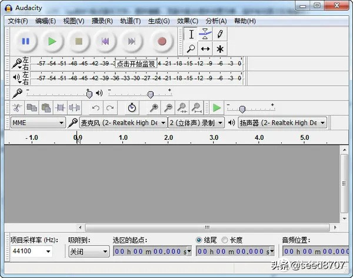Open the MME audio host dropdown
This screenshot has width=353, height=278.
38,123
